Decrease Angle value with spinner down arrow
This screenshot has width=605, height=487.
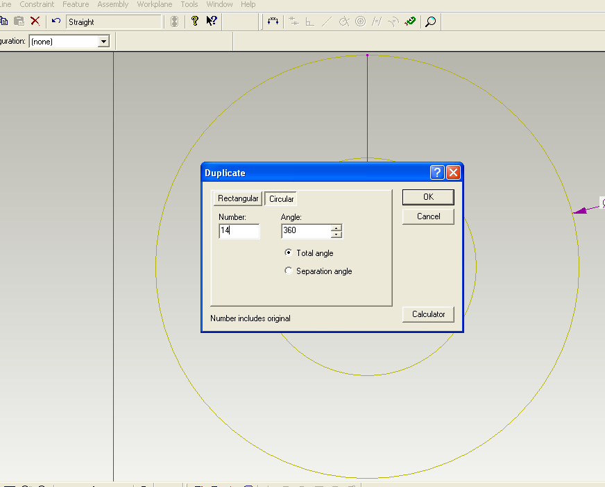[x=336, y=234]
